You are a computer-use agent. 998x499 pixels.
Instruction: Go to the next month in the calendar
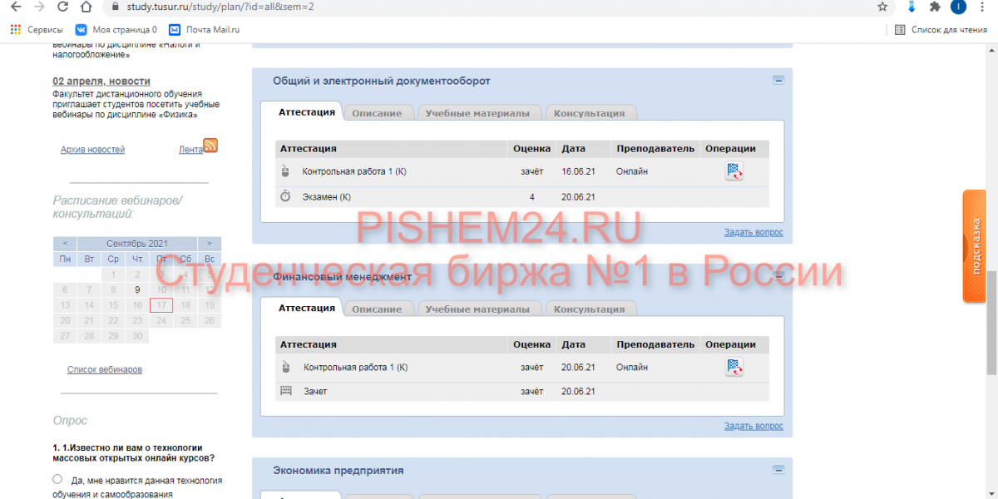[209, 244]
